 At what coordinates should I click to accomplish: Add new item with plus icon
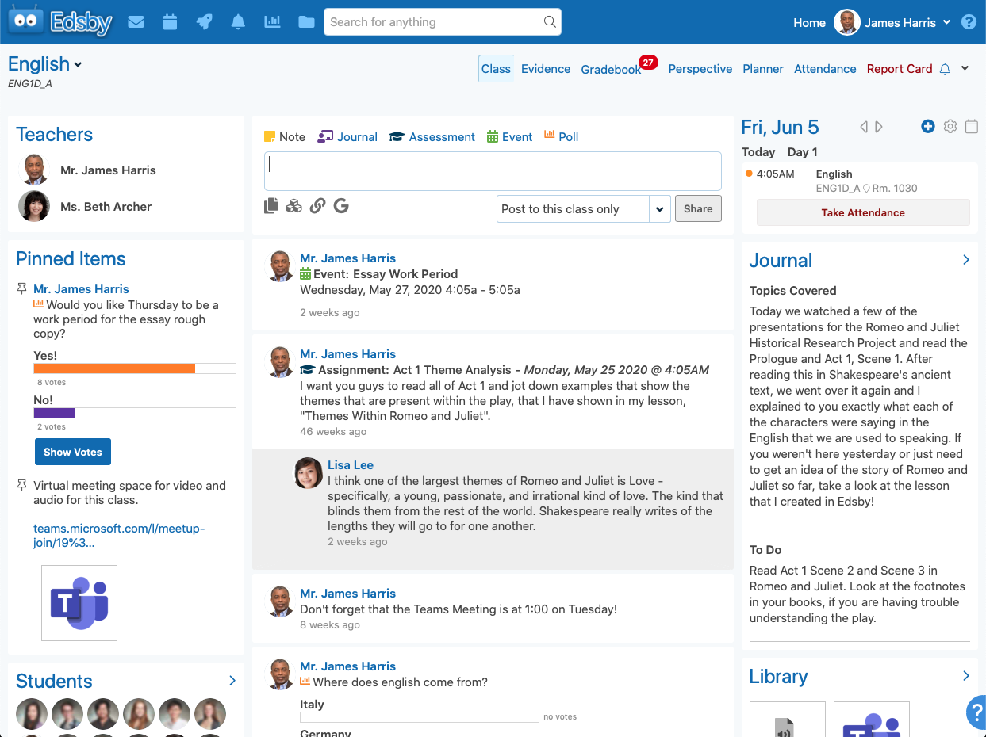(x=927, y=127)
